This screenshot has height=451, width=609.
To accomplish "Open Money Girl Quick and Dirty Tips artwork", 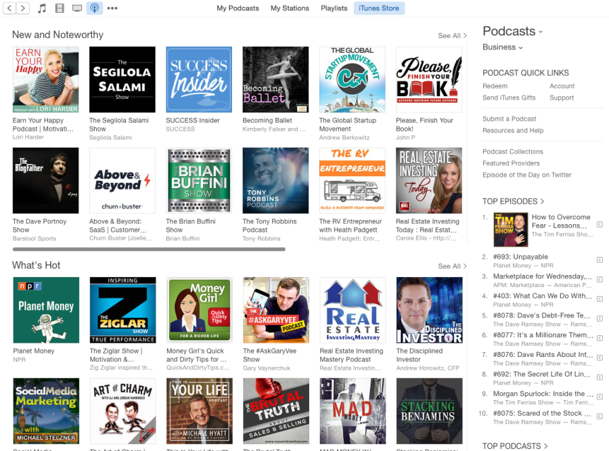I will (x=199, y=310).
